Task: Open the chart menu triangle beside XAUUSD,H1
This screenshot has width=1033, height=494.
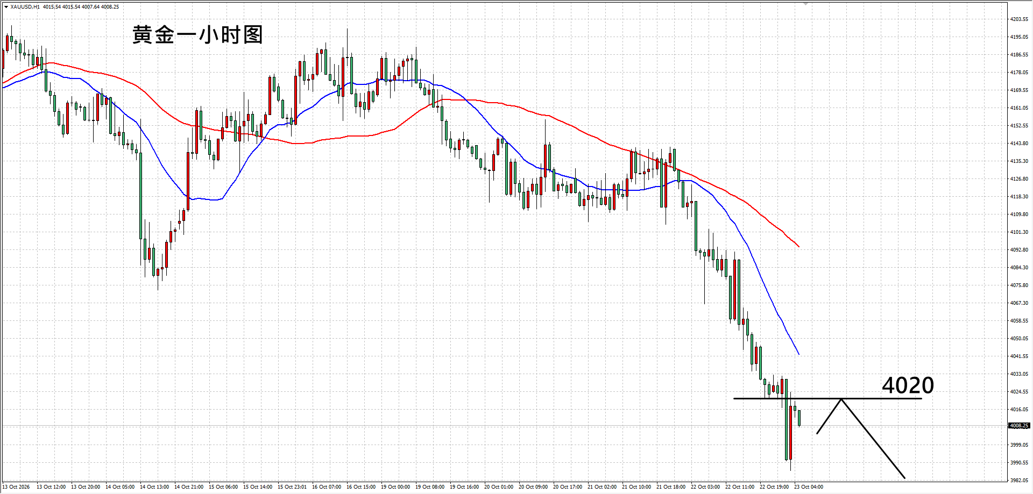Action: point(6,7)
